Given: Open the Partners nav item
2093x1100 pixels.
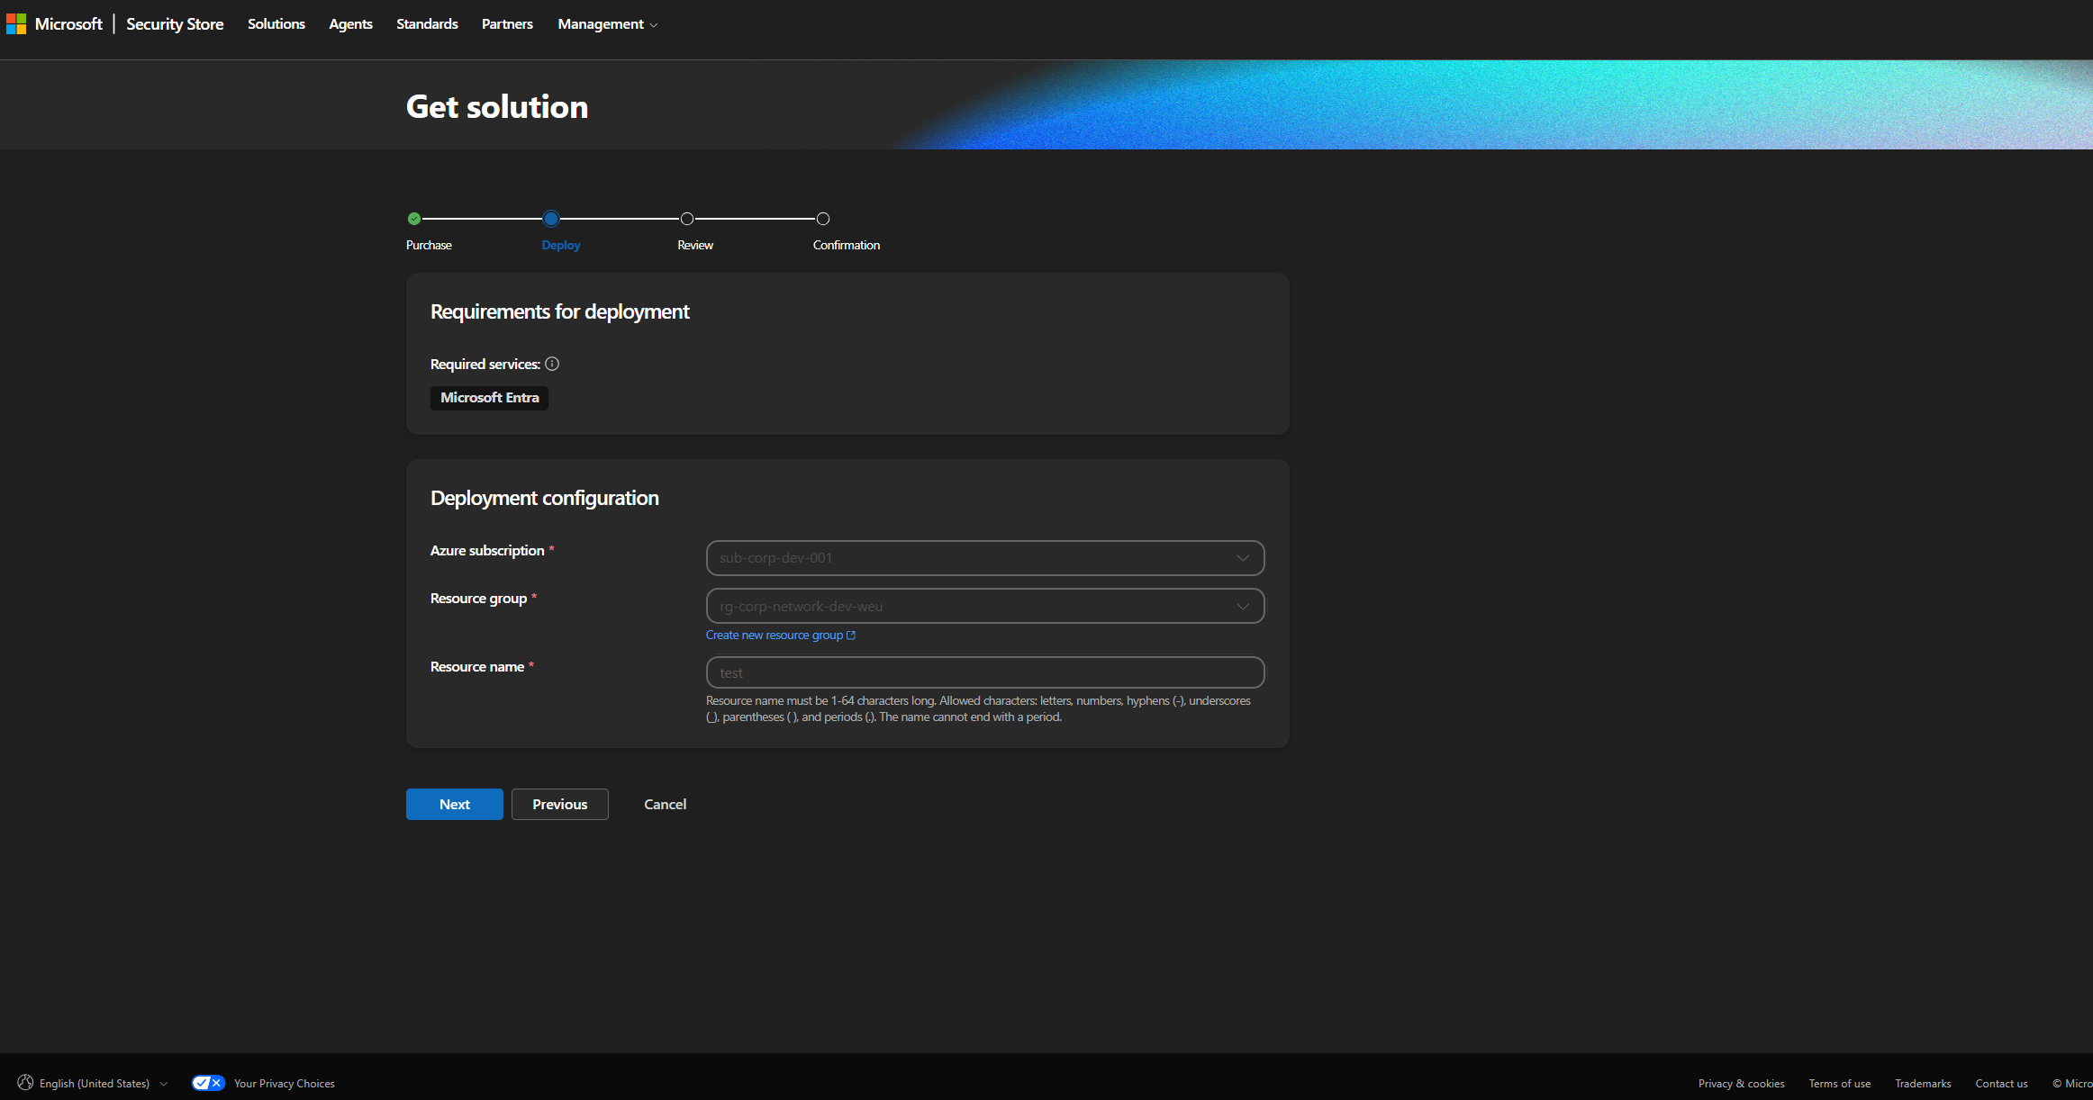Looking at the screenshot, I should [x=507, y=24].
